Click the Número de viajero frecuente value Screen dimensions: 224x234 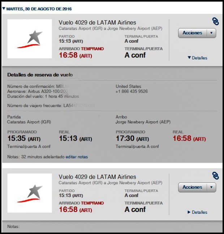[79, 105]
